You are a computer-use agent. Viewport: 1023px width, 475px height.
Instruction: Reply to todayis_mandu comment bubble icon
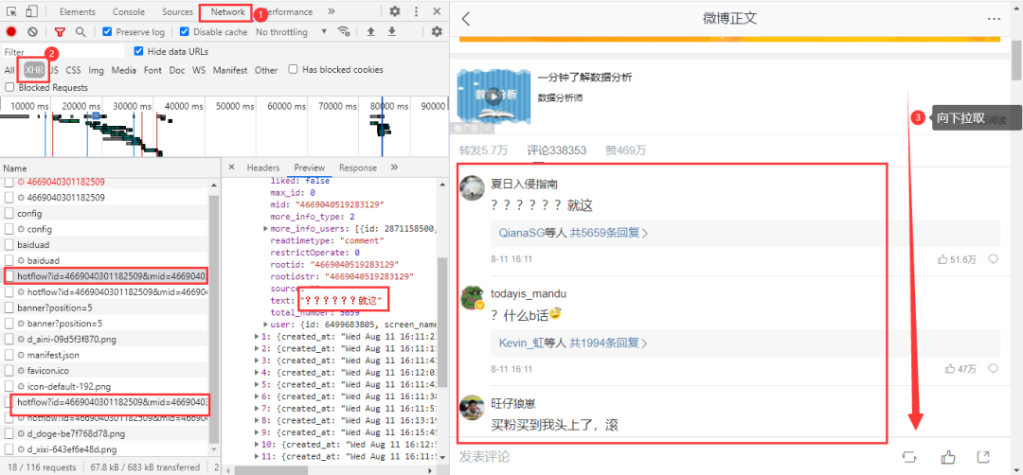click(993, 369)
